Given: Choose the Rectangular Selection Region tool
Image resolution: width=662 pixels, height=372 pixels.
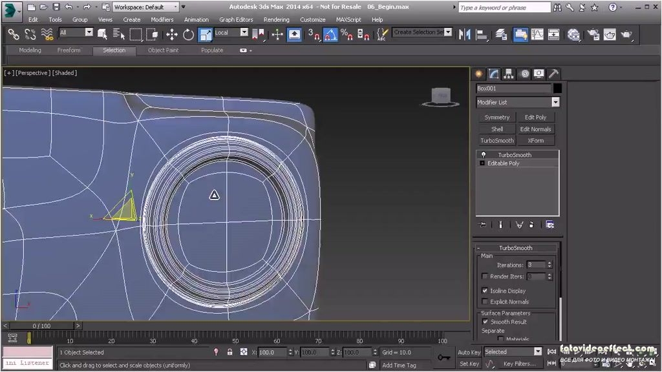Looking at the screenshot, I should click(136, 35).
